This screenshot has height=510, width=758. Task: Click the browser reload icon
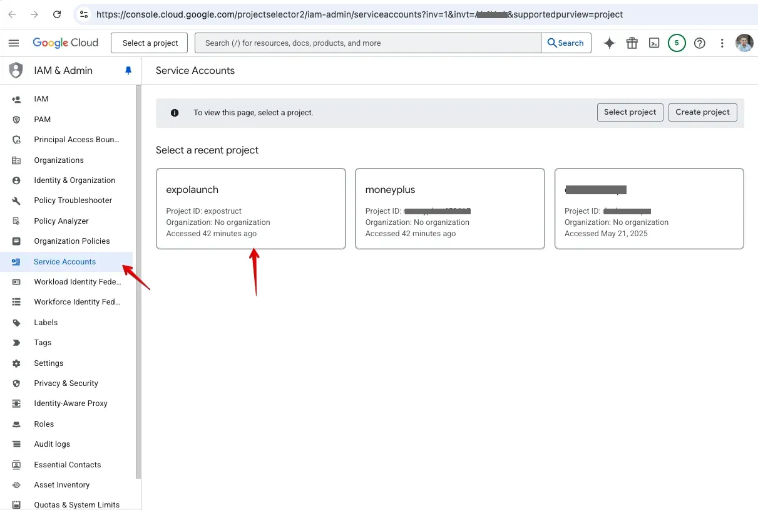(57, 14)
